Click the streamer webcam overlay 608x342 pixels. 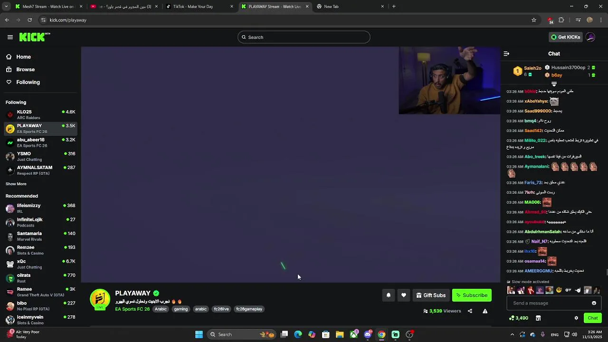click(449, 80)
